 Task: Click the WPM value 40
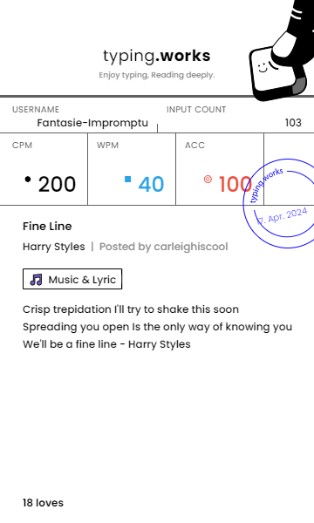click(x=151, y=184)
